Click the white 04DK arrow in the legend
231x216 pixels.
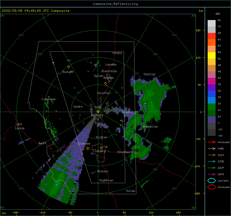click(x=211, y=149)
